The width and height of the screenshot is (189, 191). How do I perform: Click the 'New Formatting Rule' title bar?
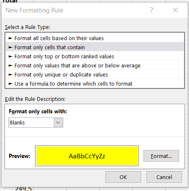(x=34, y=10)
